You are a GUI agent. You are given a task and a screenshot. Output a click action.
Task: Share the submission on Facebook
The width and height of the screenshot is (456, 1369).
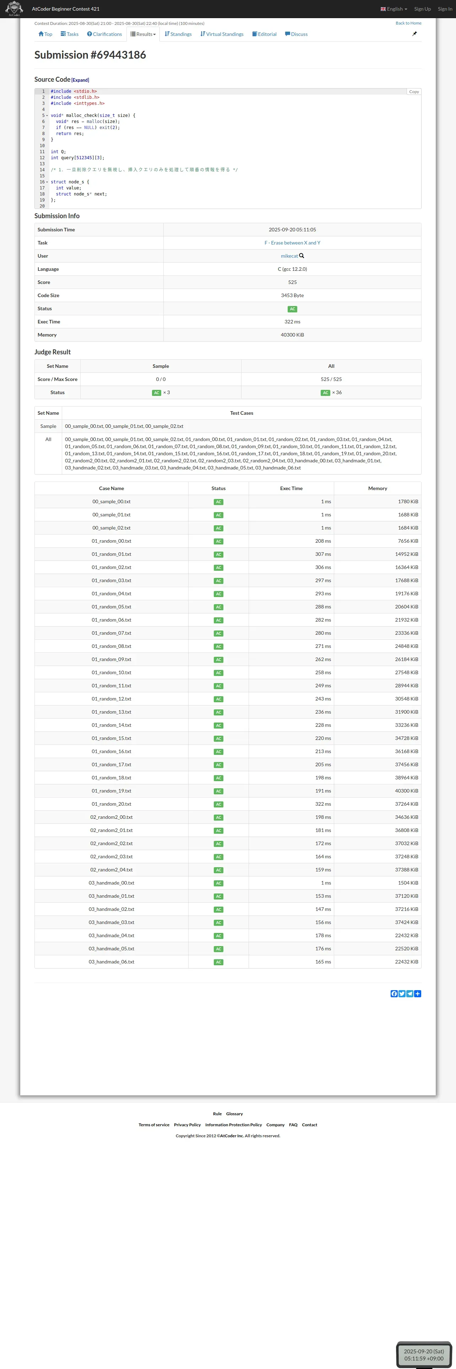(x=394, y=993)
